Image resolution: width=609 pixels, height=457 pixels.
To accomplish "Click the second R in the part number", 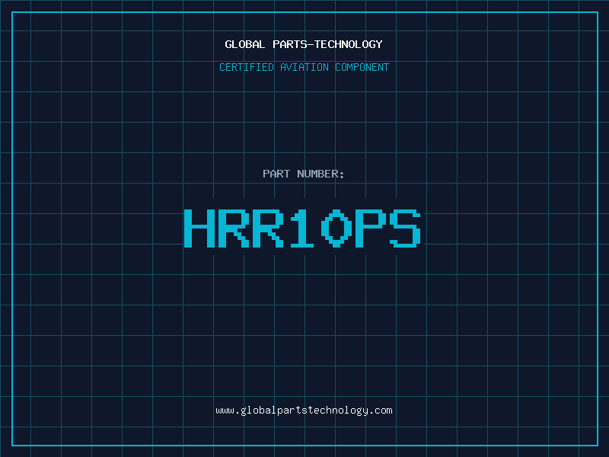I will click(268, 228).
